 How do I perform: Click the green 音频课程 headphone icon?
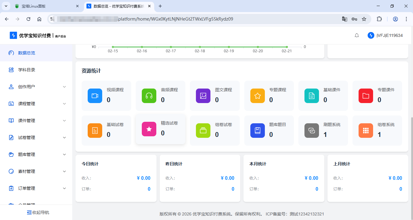(149, 96)
